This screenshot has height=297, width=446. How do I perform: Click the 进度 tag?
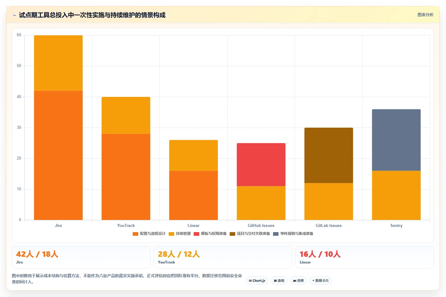click(298, 281)
